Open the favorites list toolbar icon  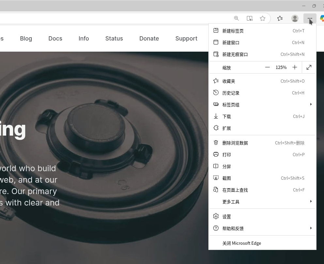[x=280, y=18]
